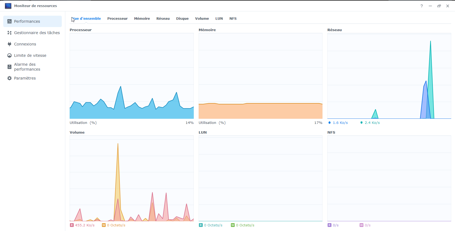Switch to the Volume tab
Viewport: 455px width, 231px height.
click(202, 19)
